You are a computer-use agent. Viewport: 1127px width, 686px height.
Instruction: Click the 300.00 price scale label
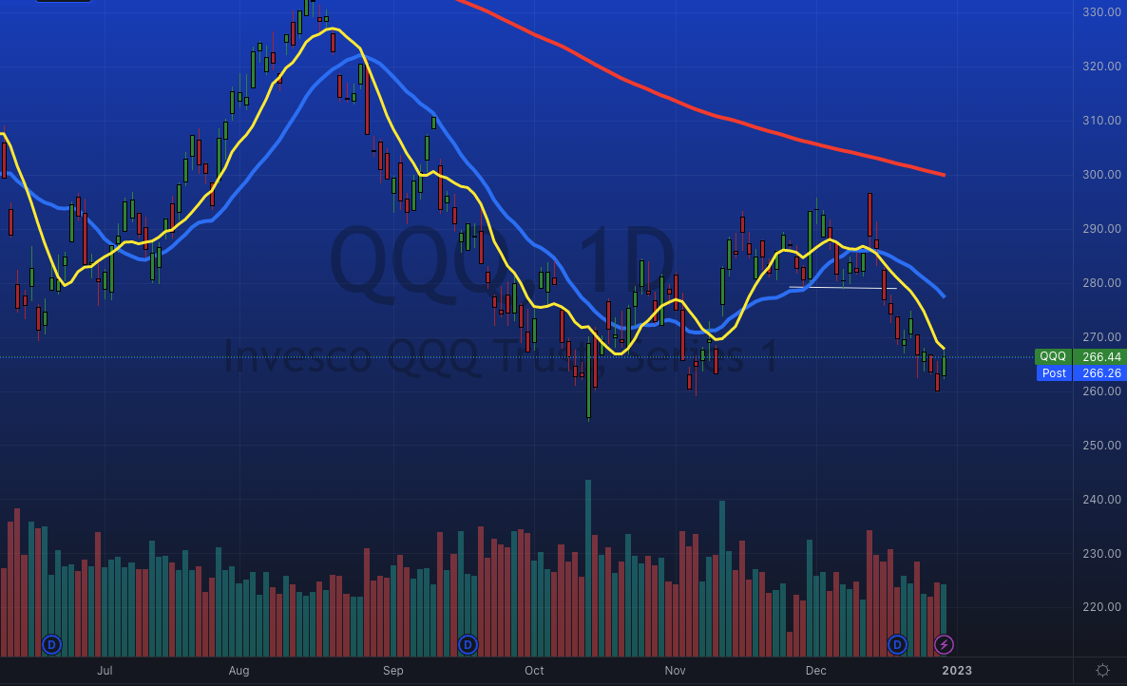1102,175
